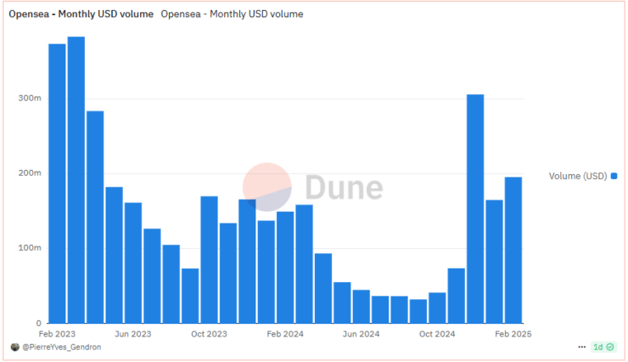The height and width of the screenshot is (362, 628).
Task: Click the 200m y-axis label
Action: pyautogui.click(x=29, y=173)
